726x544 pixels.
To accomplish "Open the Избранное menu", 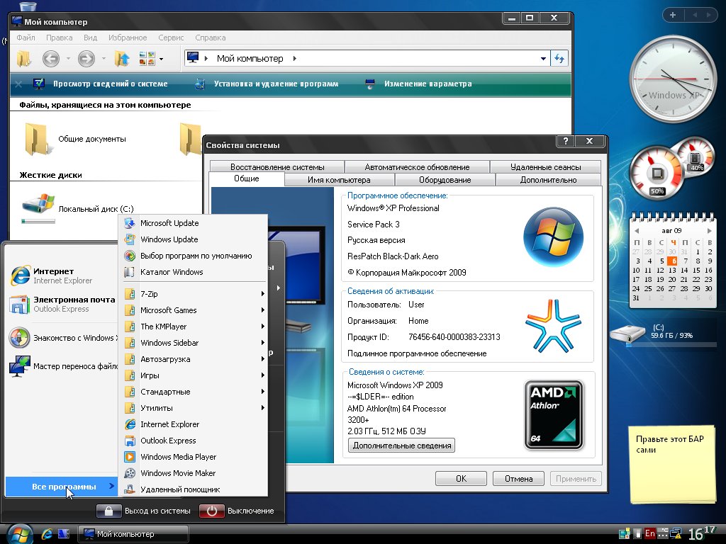I will tap(128, 38).
